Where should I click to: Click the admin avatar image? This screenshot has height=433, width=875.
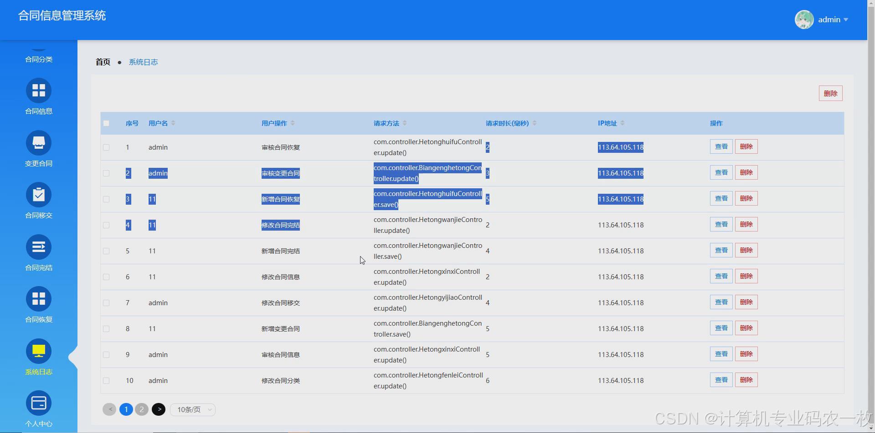804,20
